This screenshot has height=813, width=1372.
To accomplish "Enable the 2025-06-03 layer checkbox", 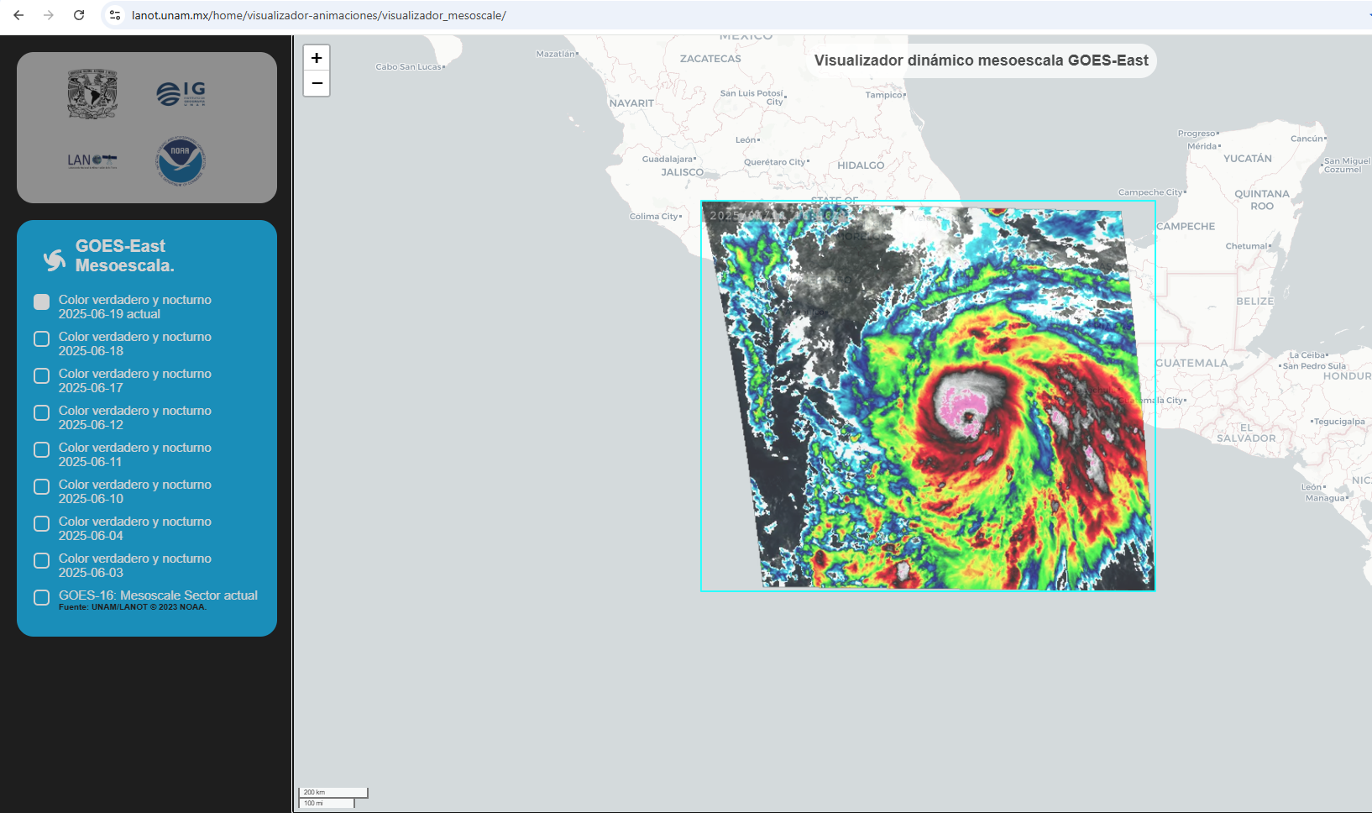I will (x=41, y=560).
